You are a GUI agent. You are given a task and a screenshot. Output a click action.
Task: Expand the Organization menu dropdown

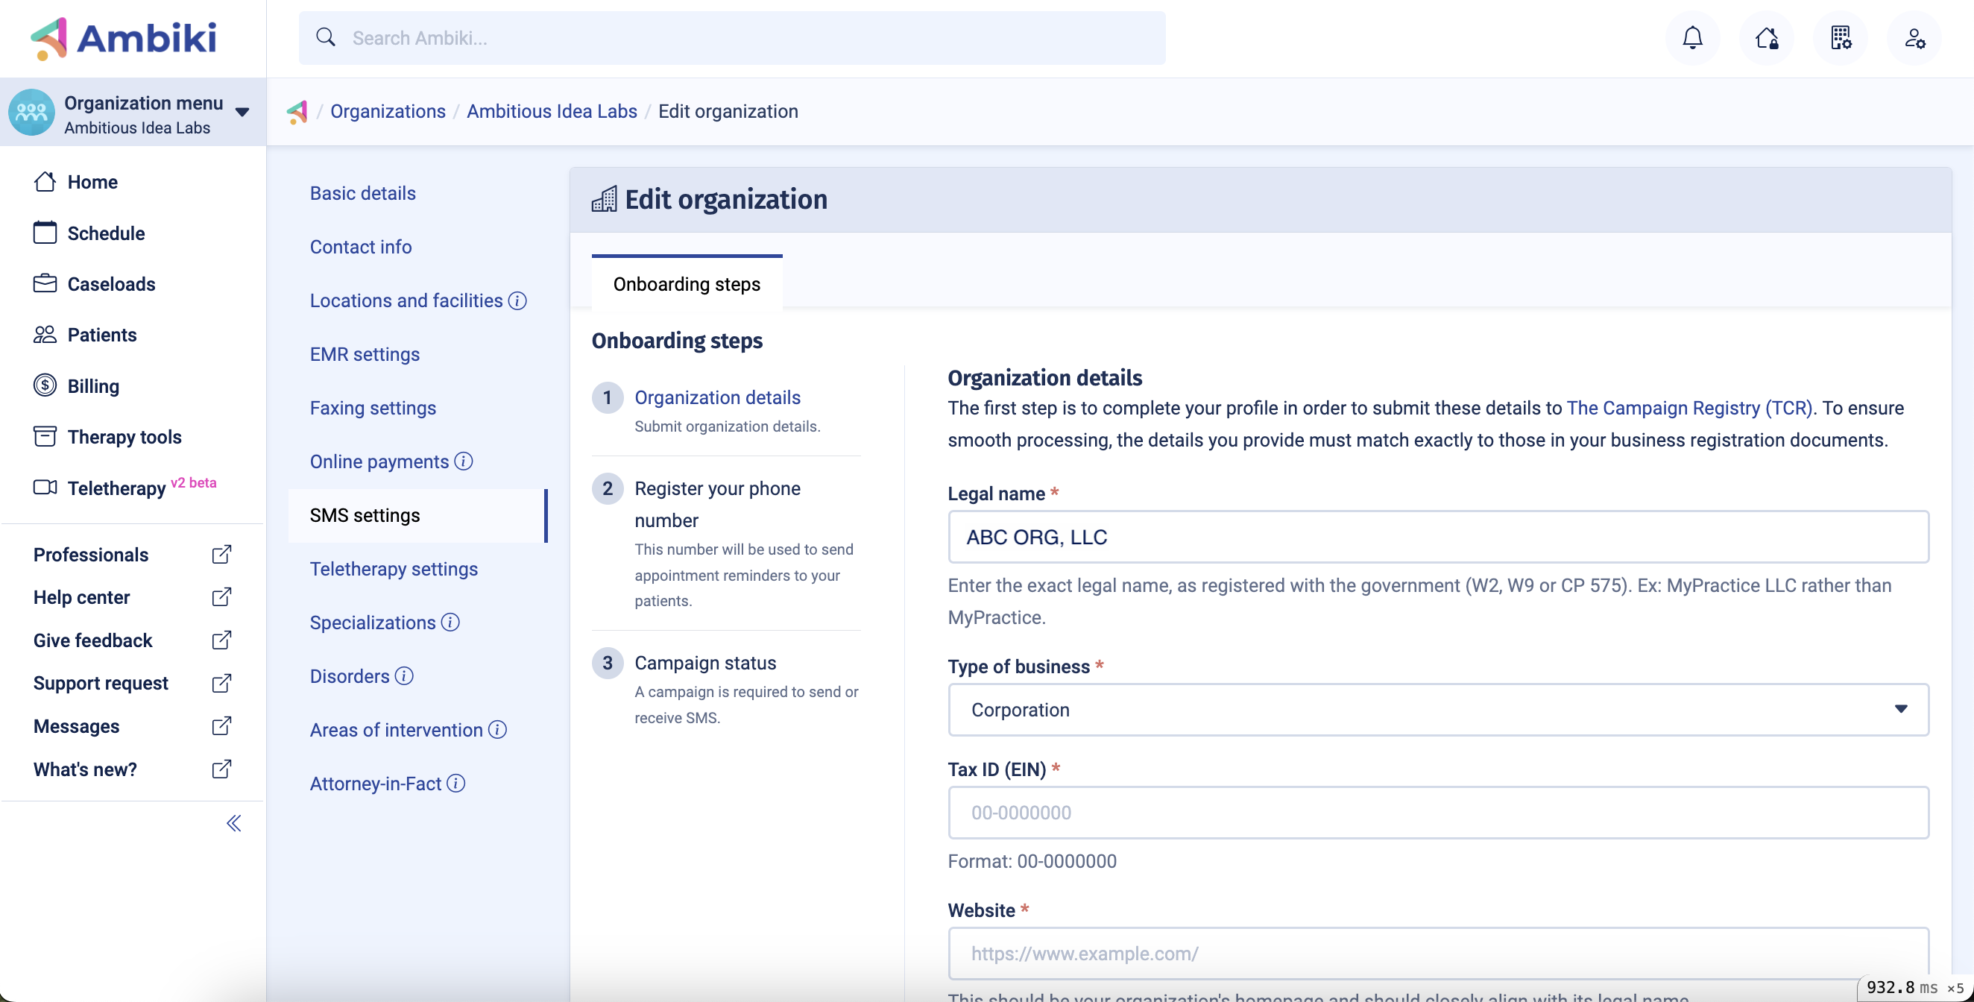pos(242,111)
